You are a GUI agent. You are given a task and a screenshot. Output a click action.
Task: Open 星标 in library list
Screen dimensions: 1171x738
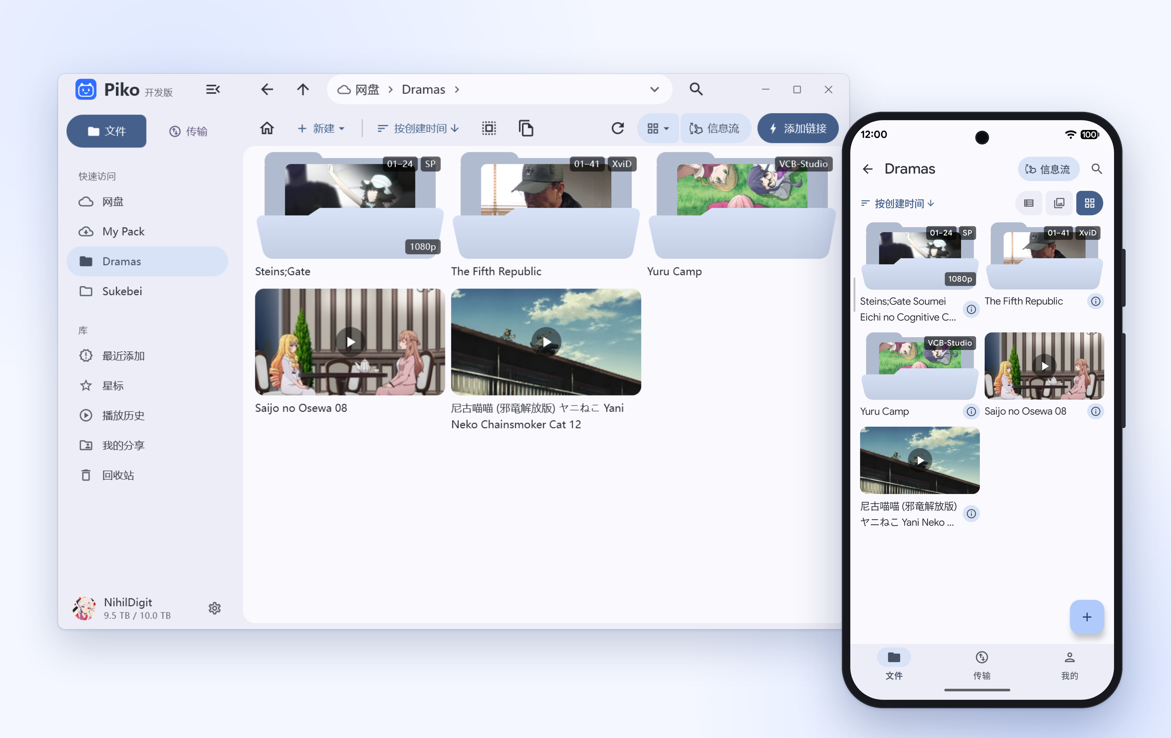[147, 386]
